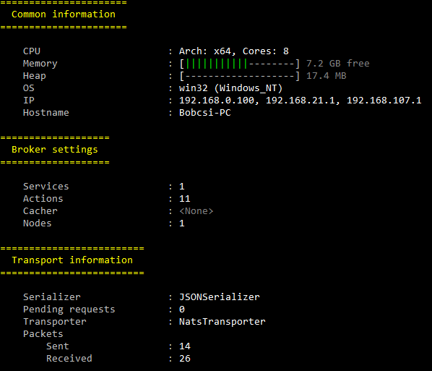Click the Packets Received count 26
This screenshot has width=432, height=371.
pyautogui.click(x=185, y=359)
